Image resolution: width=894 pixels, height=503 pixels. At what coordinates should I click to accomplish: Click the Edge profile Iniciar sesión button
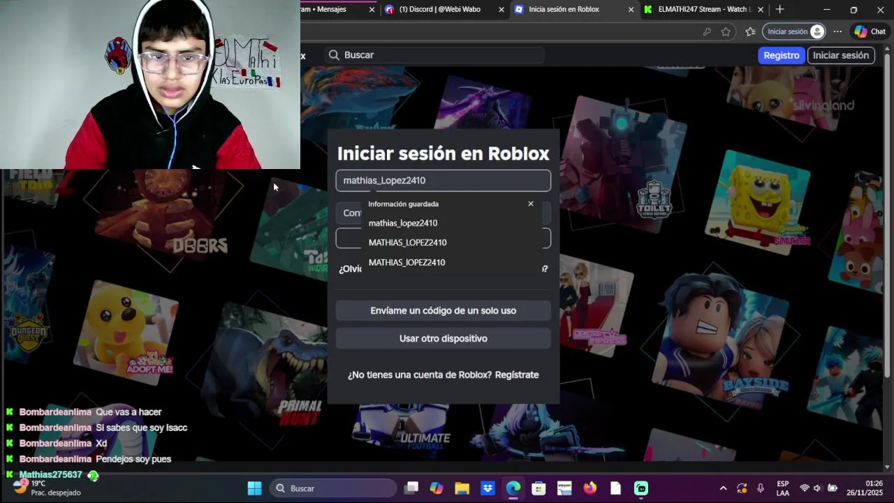coord(795,31)
